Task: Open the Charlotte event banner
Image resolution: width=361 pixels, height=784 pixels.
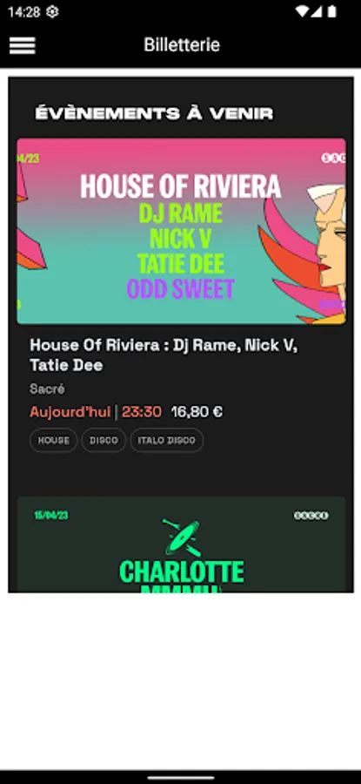Action: click(x=181, y=544)
